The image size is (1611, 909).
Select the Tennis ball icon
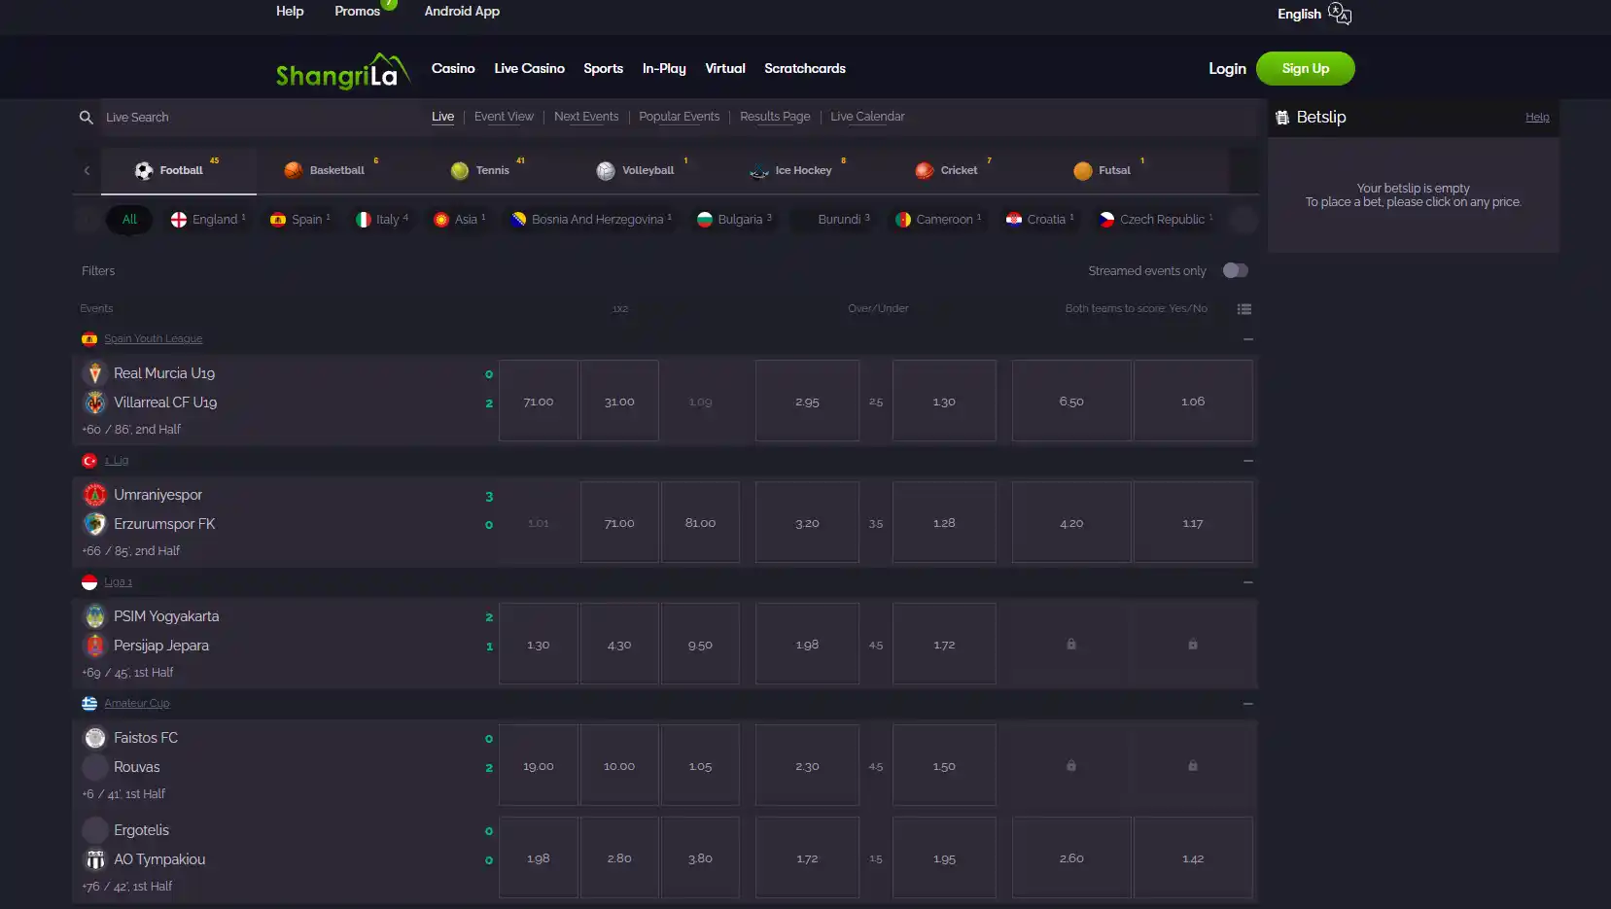(x=460, y=170)
